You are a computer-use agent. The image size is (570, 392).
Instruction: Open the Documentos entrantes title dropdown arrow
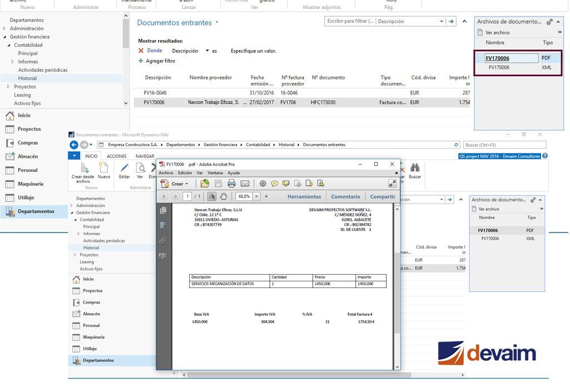click(x=217, y=22)
